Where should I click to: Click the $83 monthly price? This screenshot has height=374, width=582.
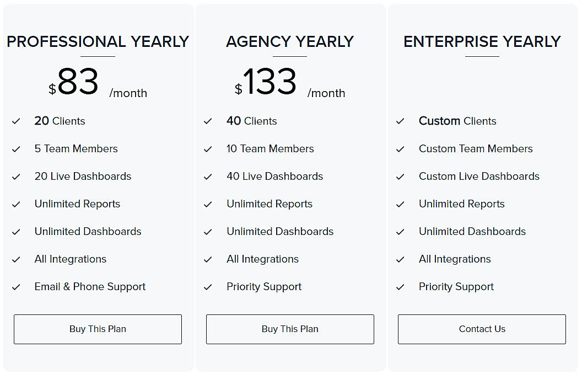click(74, 82)
